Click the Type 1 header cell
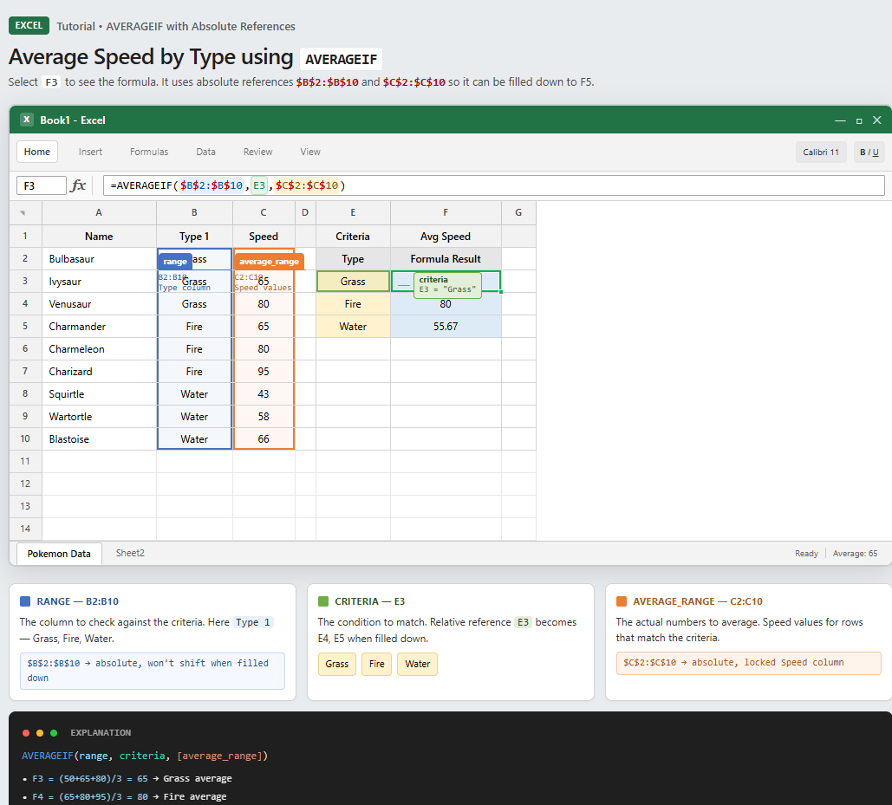Screen dimensions: 892x805 point(194,237)
